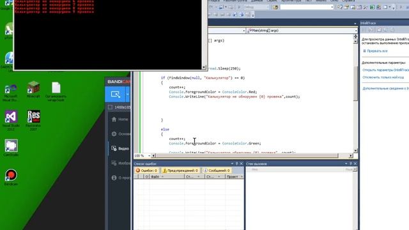Screen dimensions: 409x230
Task: Open the Стек вызовов panel options dropdown arrow
Action: click(346, 164)
